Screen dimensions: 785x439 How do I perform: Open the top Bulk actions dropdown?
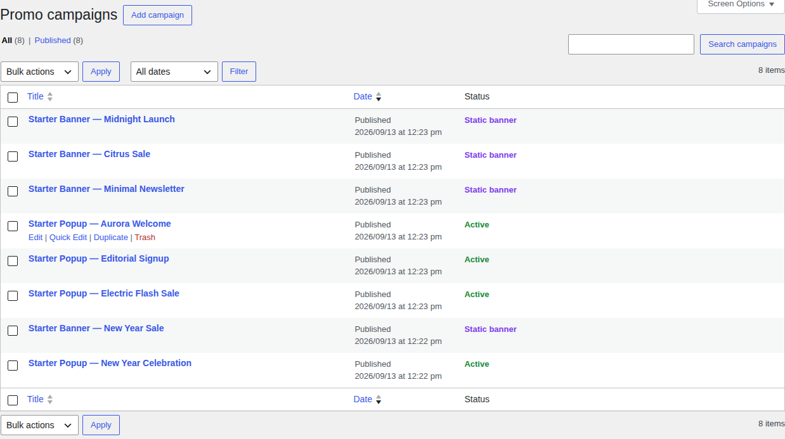coord(39,72)
